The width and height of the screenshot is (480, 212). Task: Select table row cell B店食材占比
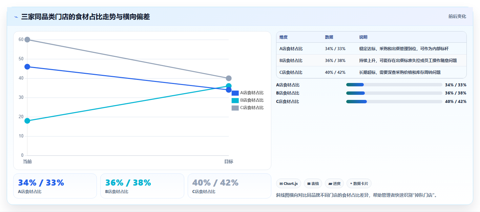[x=291, y=61]
